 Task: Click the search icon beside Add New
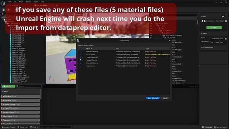click(x=18, y=86)
